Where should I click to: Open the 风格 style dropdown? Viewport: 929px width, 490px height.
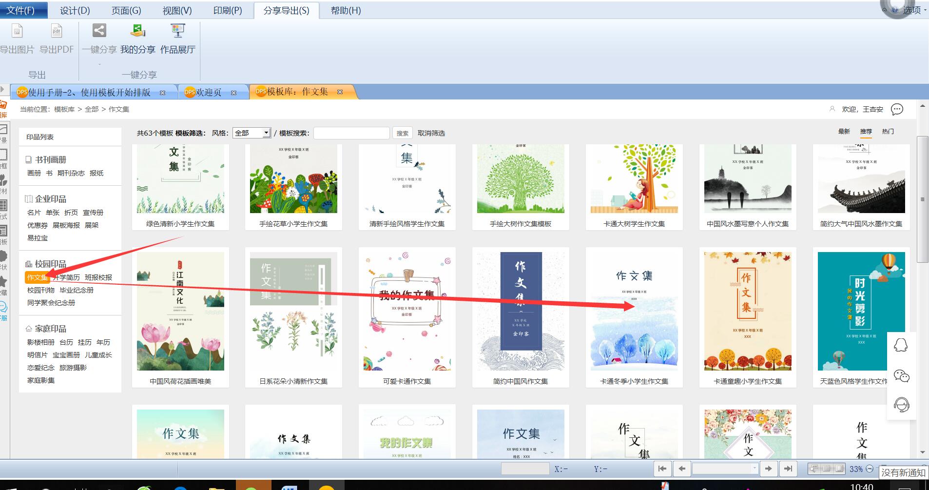click(252, 133)
